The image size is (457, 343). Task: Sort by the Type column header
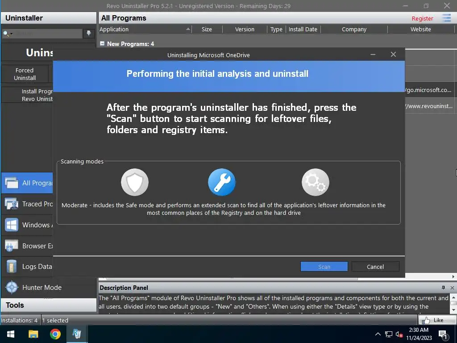[276, 29]
